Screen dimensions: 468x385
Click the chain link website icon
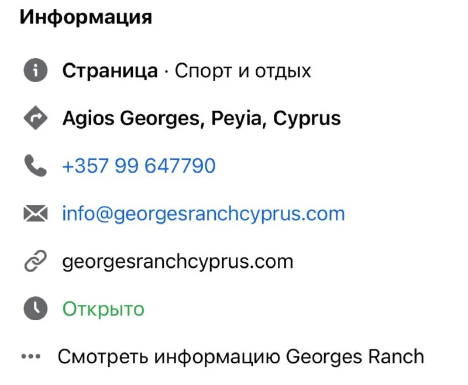[x=35, y=262]
